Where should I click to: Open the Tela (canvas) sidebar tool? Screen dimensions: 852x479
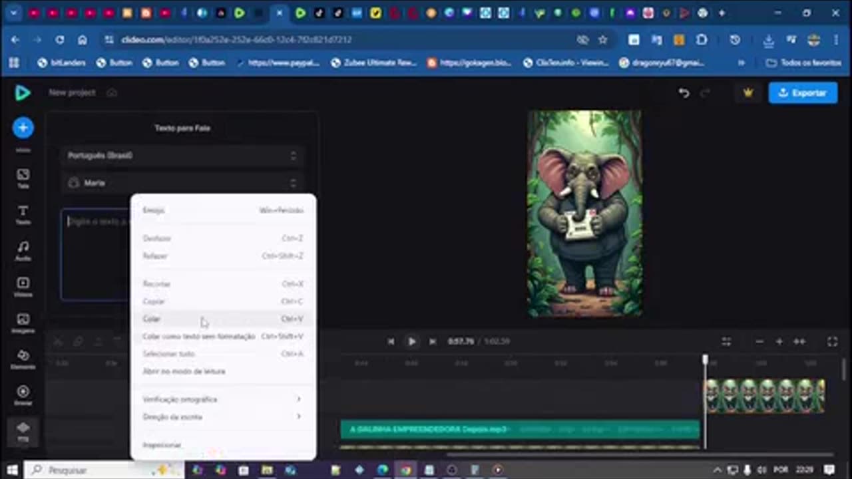pyautogui.click(x=23, y=178)
